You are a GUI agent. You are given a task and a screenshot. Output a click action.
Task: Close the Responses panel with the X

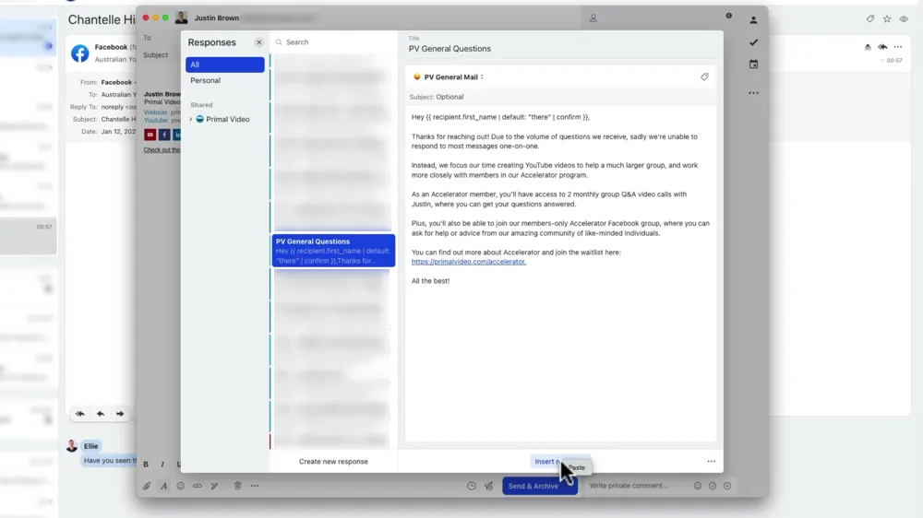258,42
